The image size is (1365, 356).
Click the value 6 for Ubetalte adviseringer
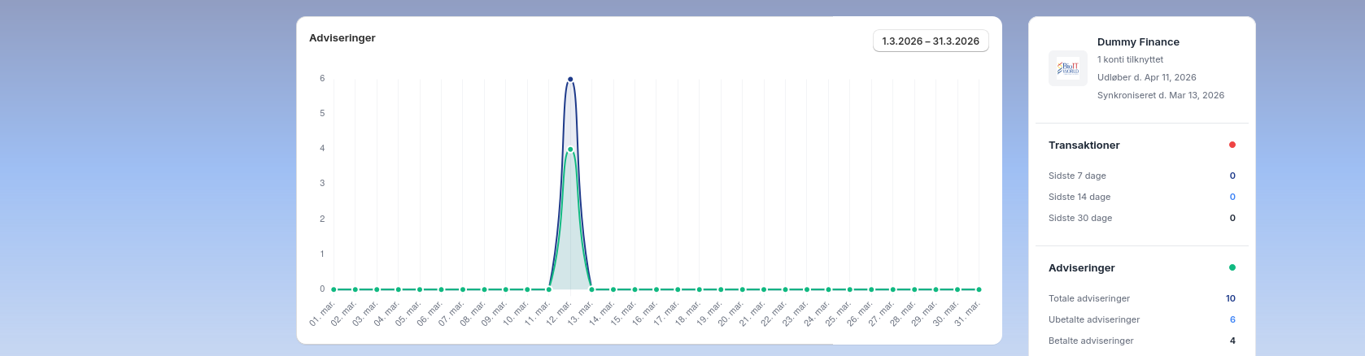[x=1232, y=319]
